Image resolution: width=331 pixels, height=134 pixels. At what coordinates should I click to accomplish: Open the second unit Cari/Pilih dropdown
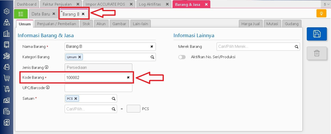coord(91,109)
